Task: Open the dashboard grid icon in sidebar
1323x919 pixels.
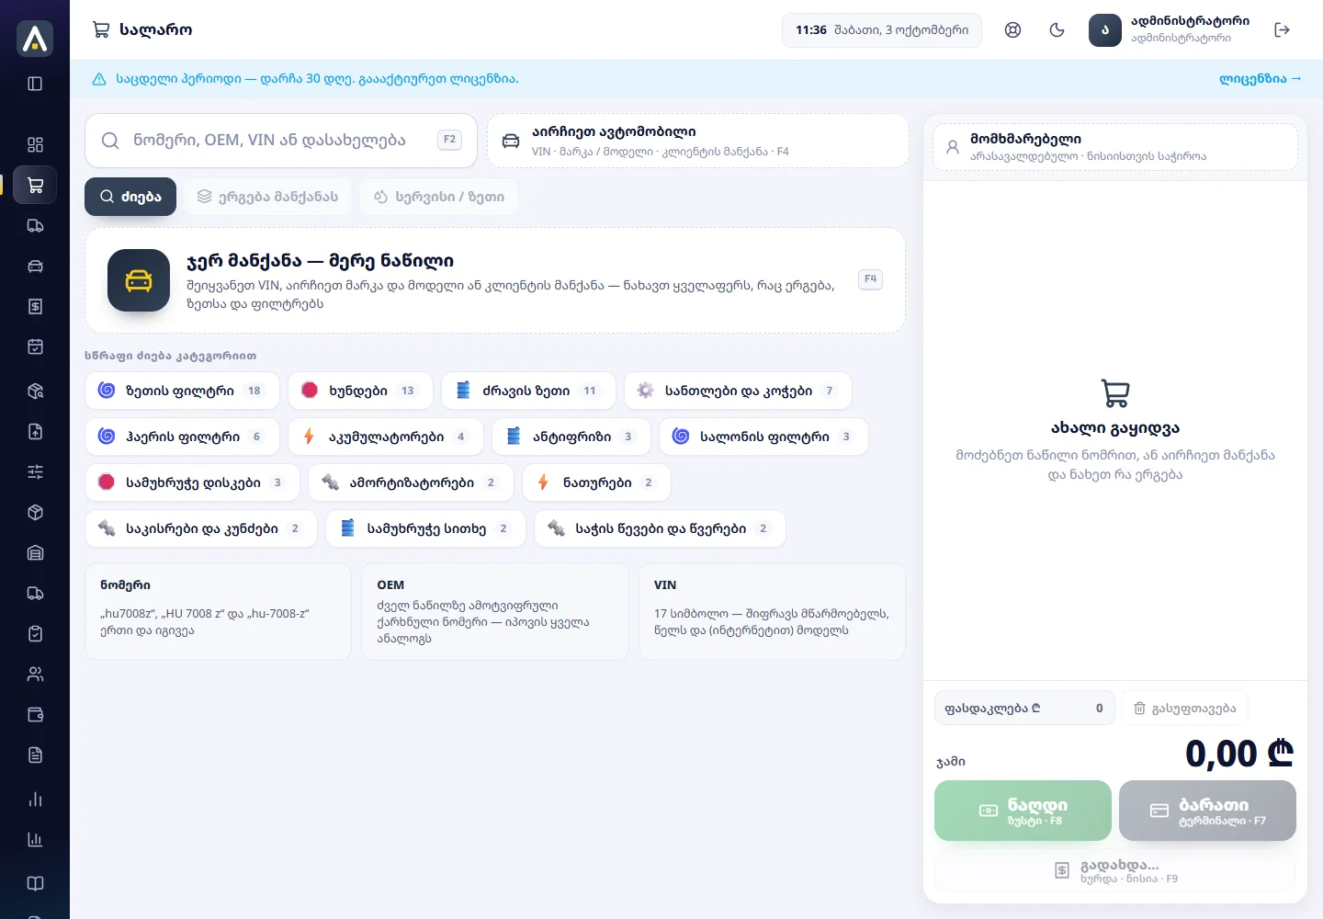Action: [35, 144]
